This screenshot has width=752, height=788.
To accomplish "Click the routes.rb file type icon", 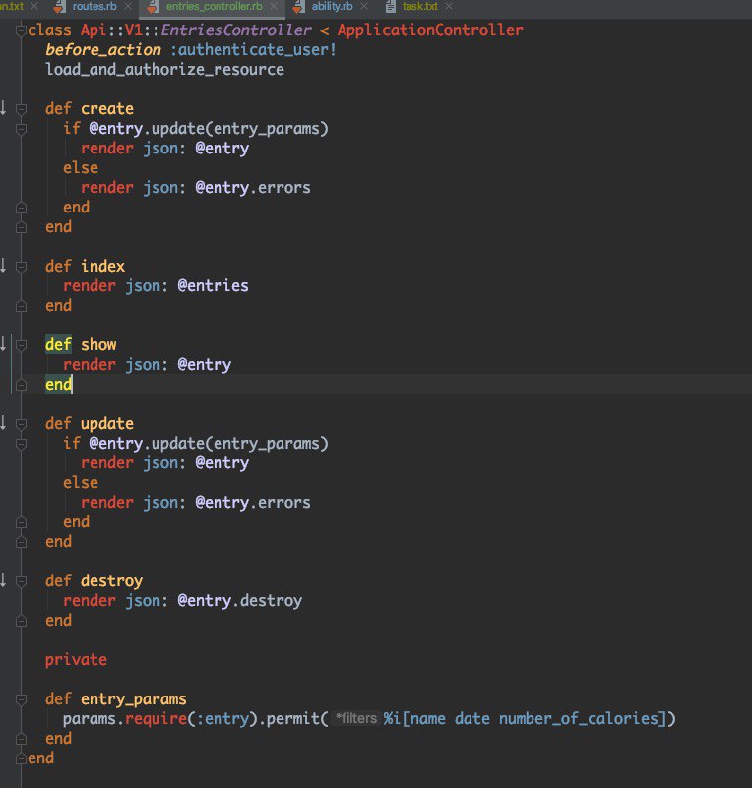I will 59,7.
